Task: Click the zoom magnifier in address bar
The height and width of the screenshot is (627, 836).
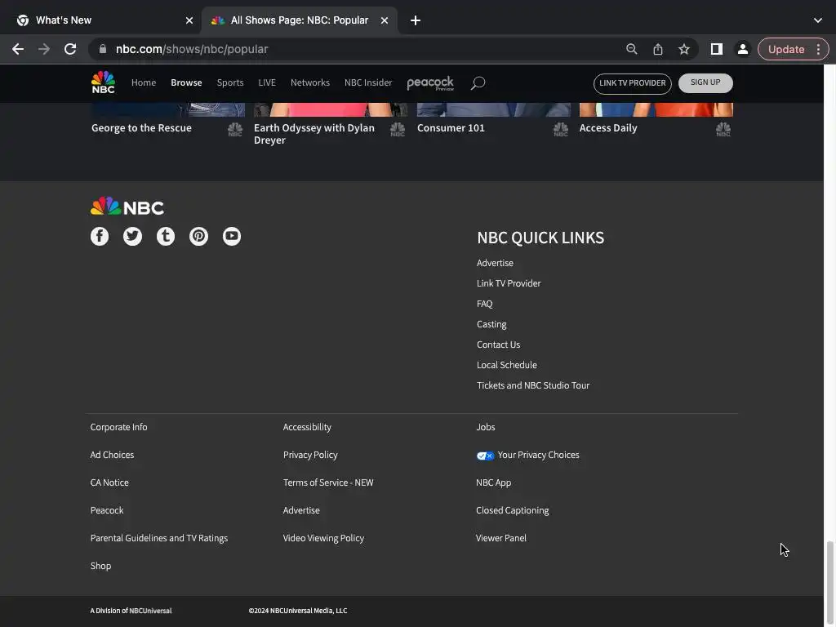Action: click(x=632, y=49)
